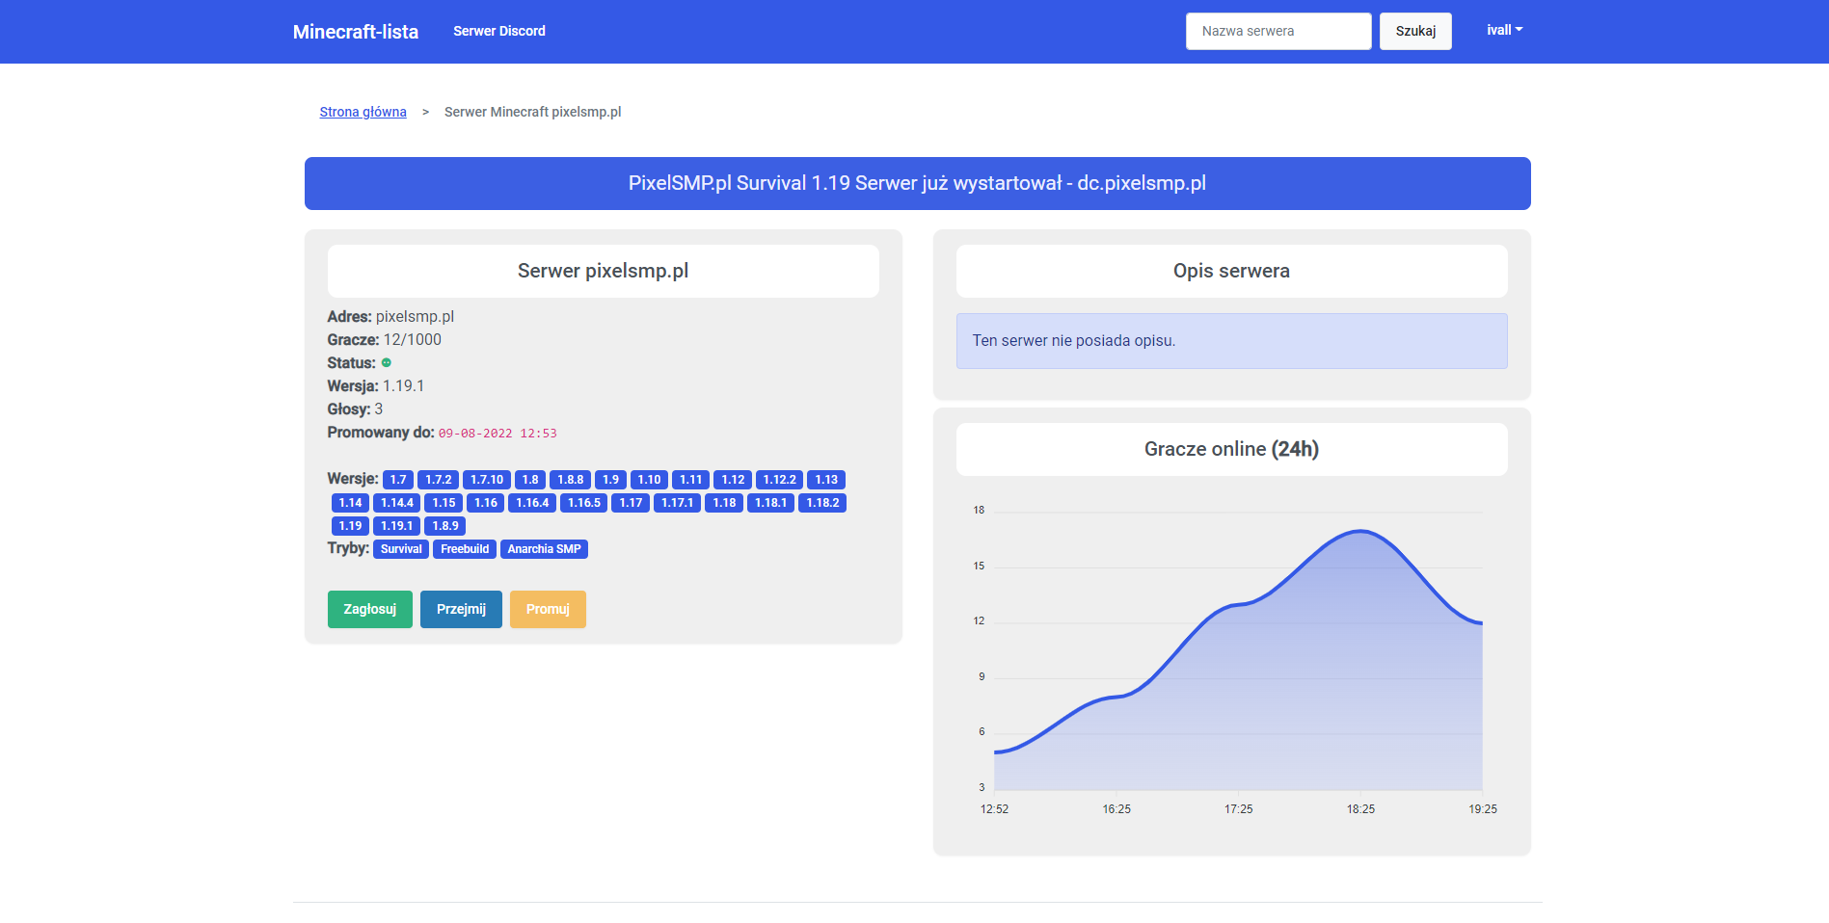Select the 1.7.10 version badge
Image resolution: width=1829 pixels, height=923 pixels.
487,480
